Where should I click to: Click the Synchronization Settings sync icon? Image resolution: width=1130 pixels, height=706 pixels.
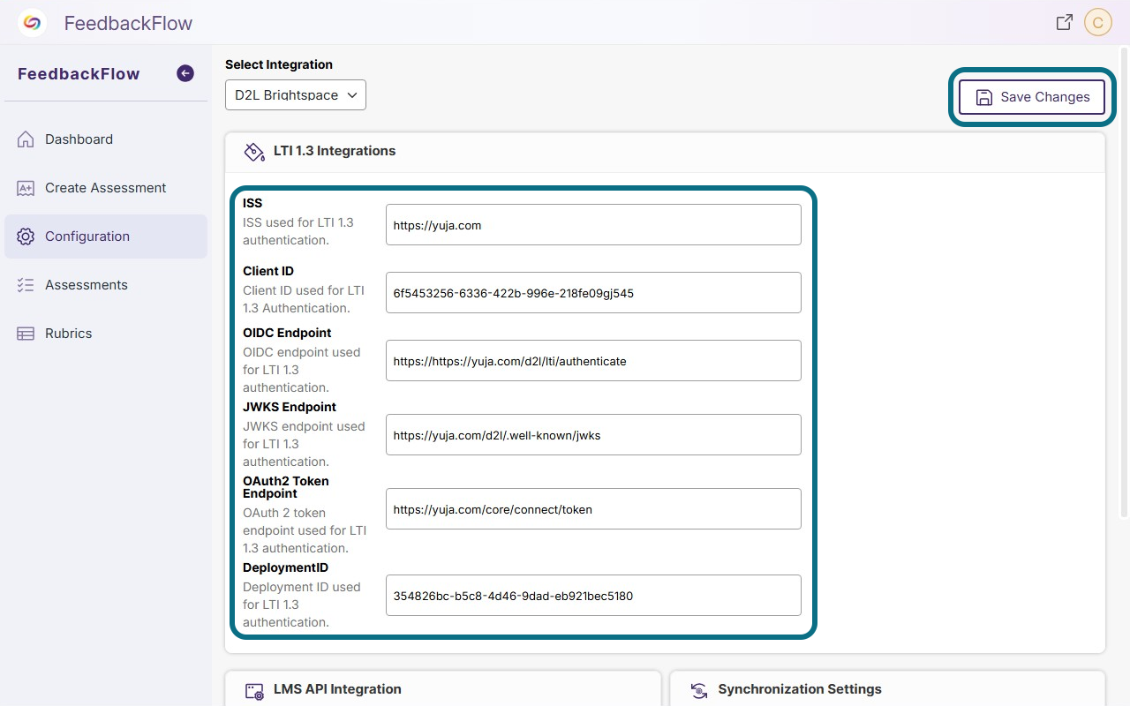click(x=699, y=690)
